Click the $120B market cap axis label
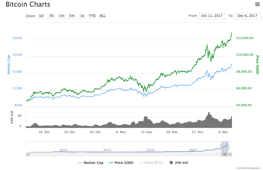Viewport: 263px width, 170px height. pos(17,88)
